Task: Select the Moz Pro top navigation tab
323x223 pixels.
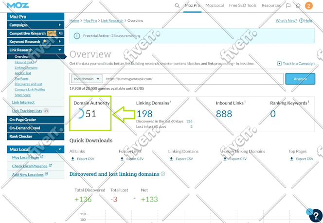Action: click(x=193, y=5)
